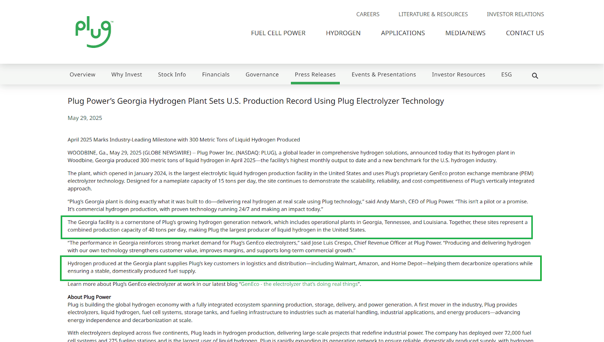The height and width of the screenshot is (342, 604).
Task: Open the search magnifier icon
Action: click(535, 76)
